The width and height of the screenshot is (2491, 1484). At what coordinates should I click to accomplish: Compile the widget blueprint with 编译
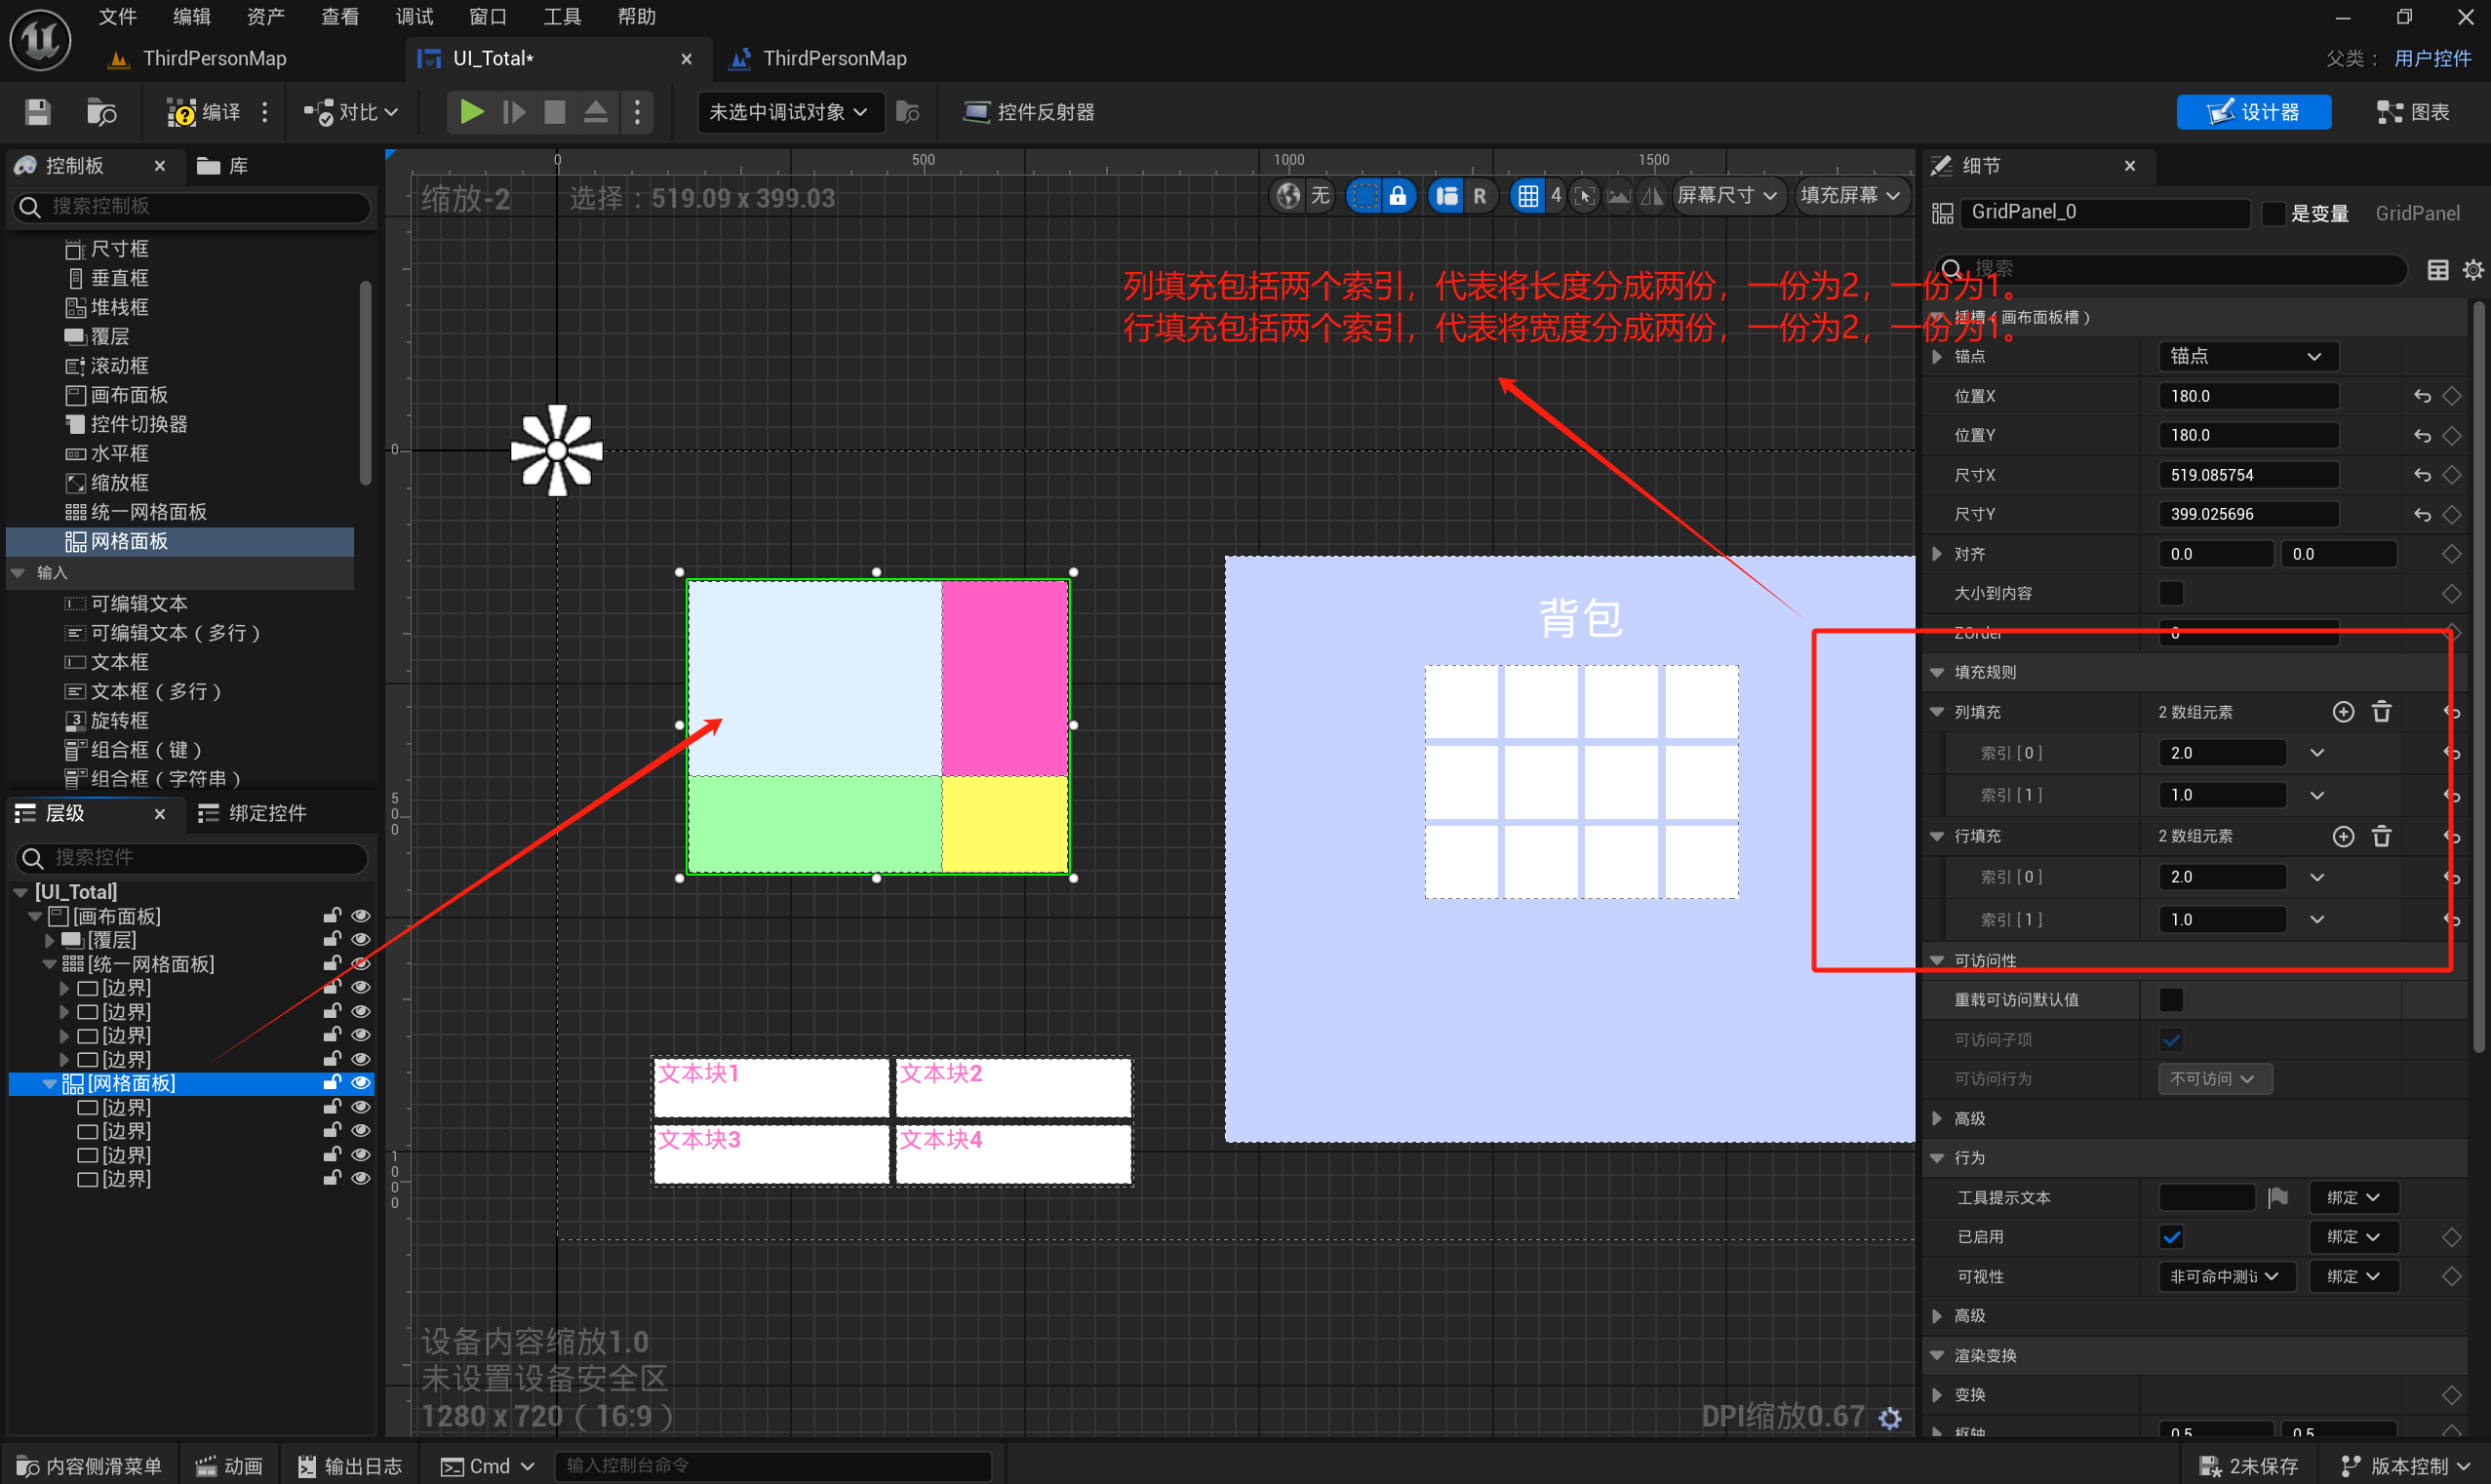pos(204,112)
